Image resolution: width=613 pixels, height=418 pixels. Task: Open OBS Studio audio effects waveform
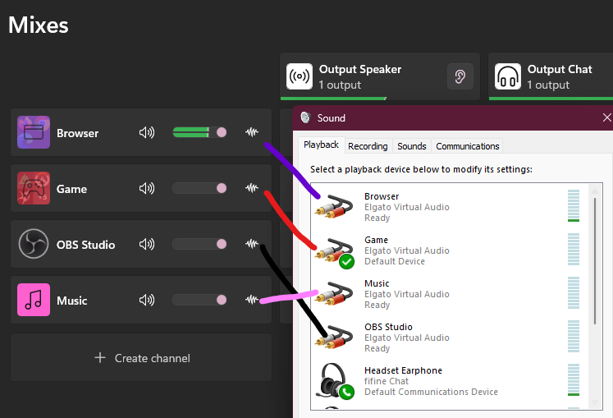pos(252,244)
